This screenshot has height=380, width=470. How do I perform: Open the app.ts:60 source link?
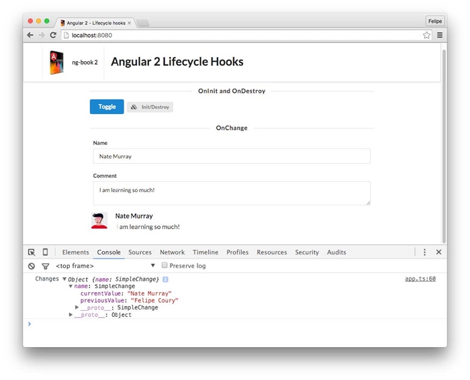420,279
